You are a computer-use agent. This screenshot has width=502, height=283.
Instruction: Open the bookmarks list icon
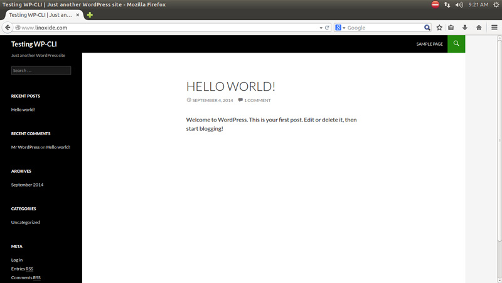pos(451,28)
